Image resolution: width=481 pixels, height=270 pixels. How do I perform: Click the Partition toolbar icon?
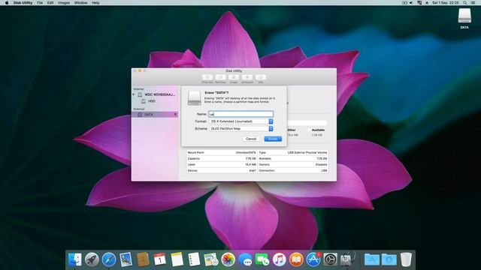[220, 77]
